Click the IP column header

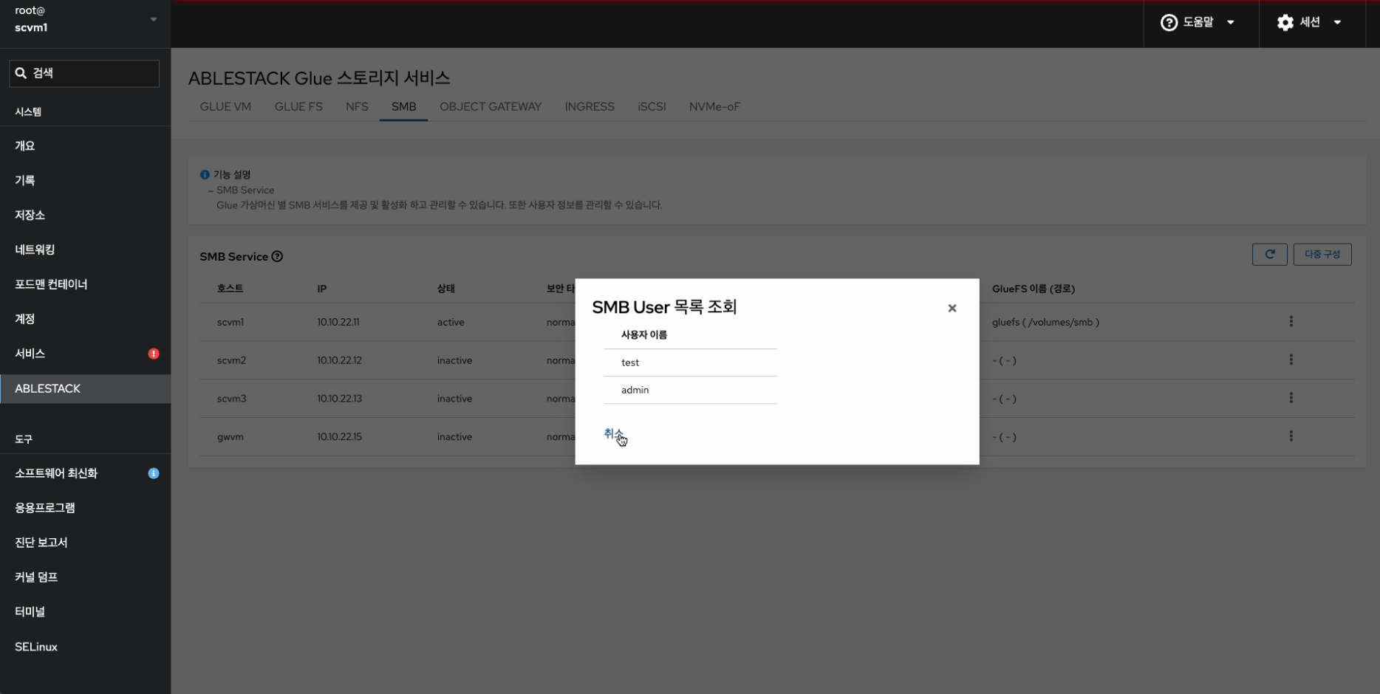(321, 289)
